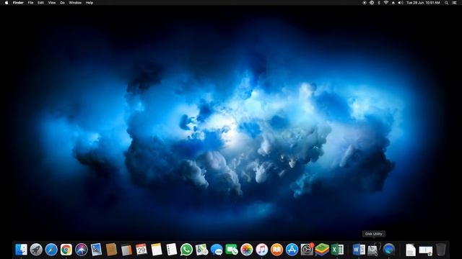Open the App Store icon

coord(292,250)
